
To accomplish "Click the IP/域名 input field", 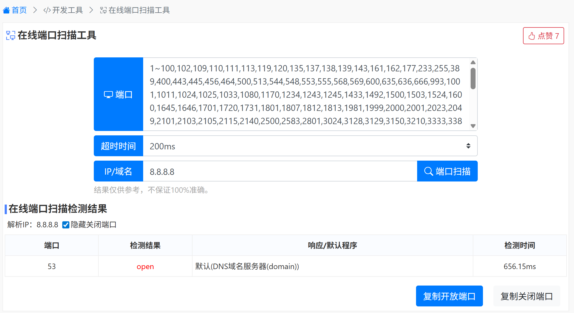I will 280,172.
